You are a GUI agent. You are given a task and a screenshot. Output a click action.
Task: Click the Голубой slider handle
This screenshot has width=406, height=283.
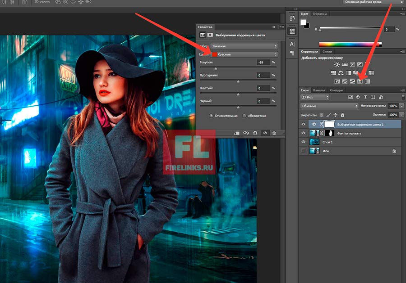216,68
